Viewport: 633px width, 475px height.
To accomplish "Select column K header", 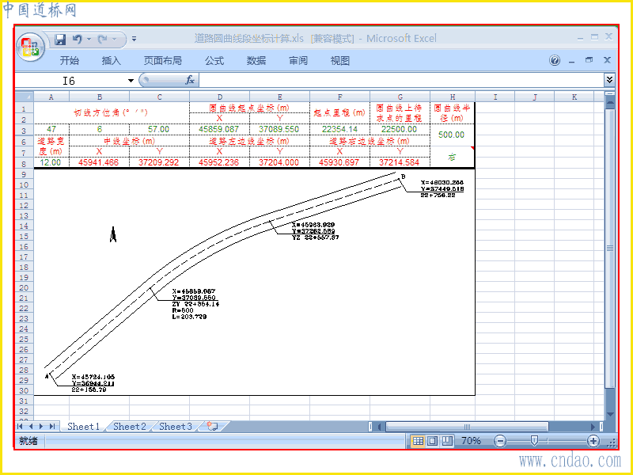I will [x=574, y=97].
